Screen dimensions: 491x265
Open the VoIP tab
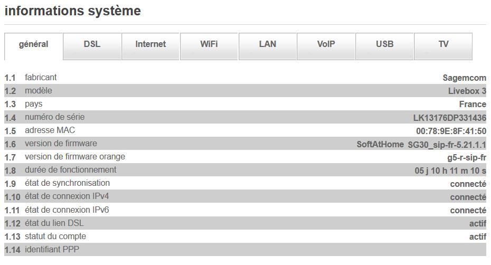click(x=326, y=44)
